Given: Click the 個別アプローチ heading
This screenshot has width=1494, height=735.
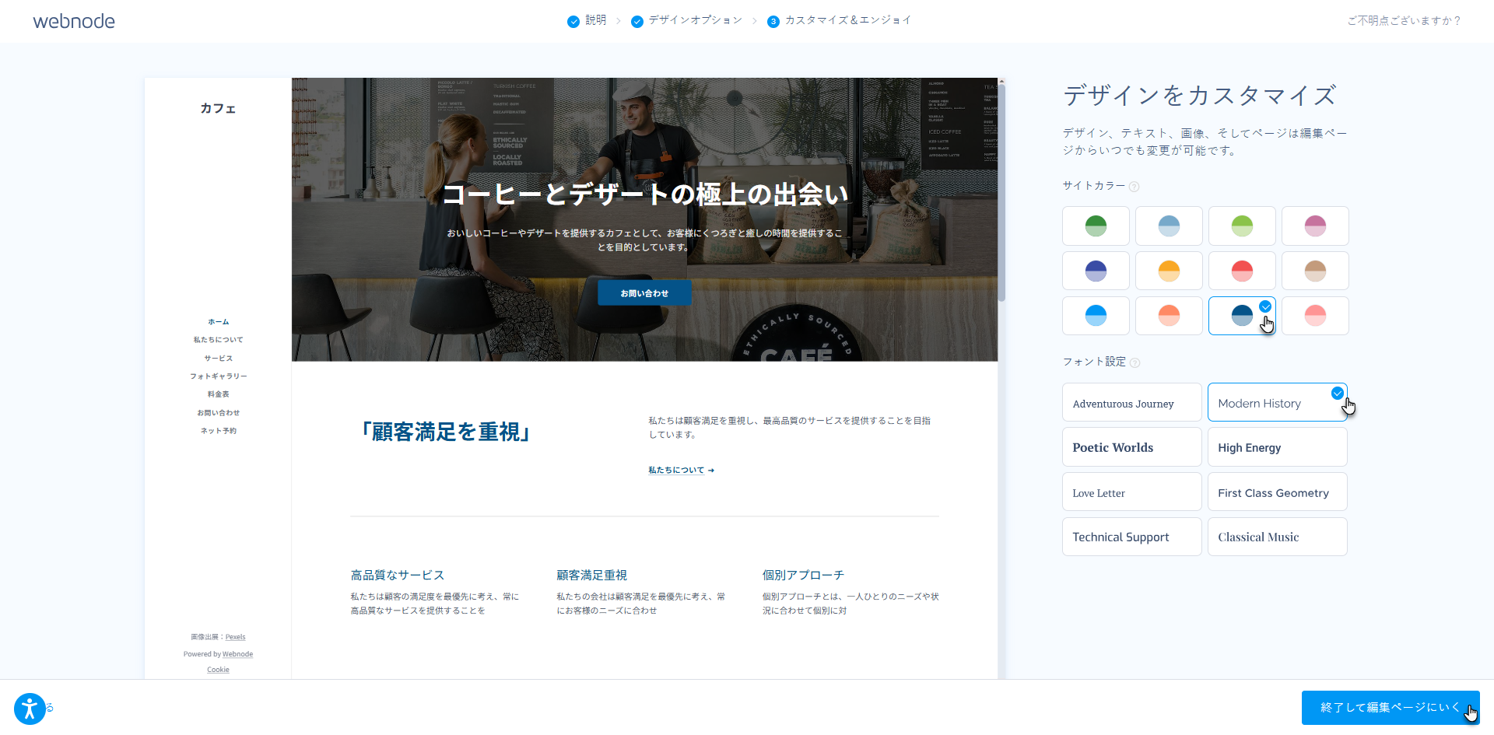Looking at the screenshot, I should tap(803, 576).
